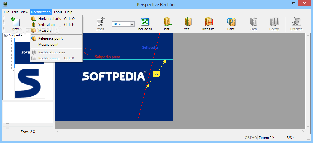Viewport: 313px width, 143px height.
Task: Select the large S letter thumbnail
Action: (30, 83)
